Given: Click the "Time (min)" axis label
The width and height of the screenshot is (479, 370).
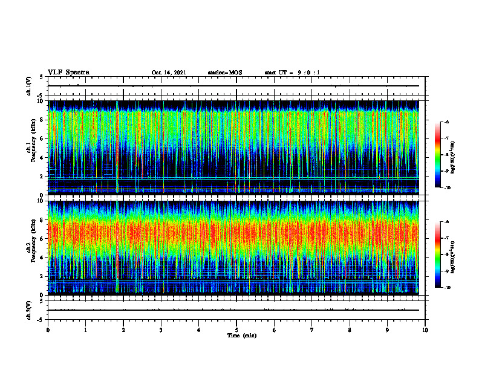Looking at the screenshot, I should coord(242,336).
